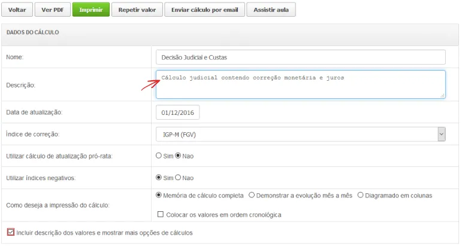Open the Assistir aula button

(x=271, y=10)
